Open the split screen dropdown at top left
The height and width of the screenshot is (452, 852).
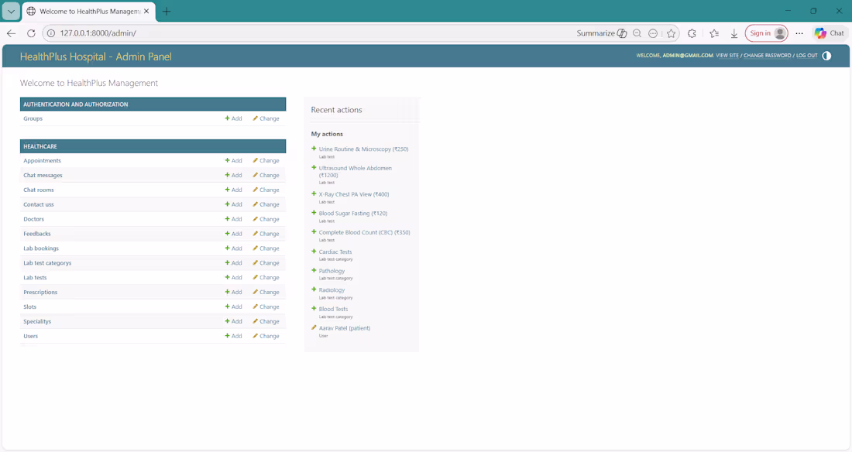point(10,11)
